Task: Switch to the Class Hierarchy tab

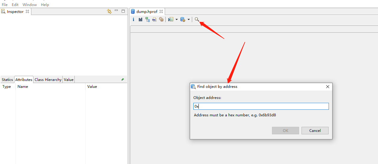Action: tap(48, 79)
